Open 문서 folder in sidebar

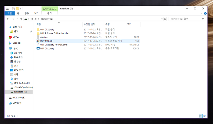16,66
